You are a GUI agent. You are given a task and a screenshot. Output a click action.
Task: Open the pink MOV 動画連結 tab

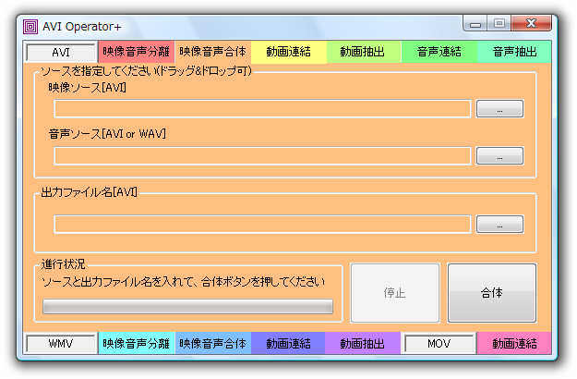click(x=514, y=343)
